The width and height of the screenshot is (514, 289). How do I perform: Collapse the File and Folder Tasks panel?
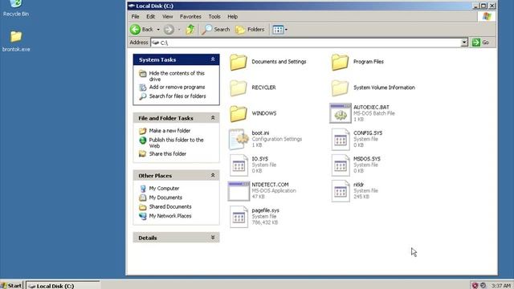[213, 118]
